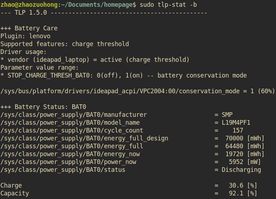Click the 'Plugin: lenovo' line
276x199 pixels.
coord(25,36)
